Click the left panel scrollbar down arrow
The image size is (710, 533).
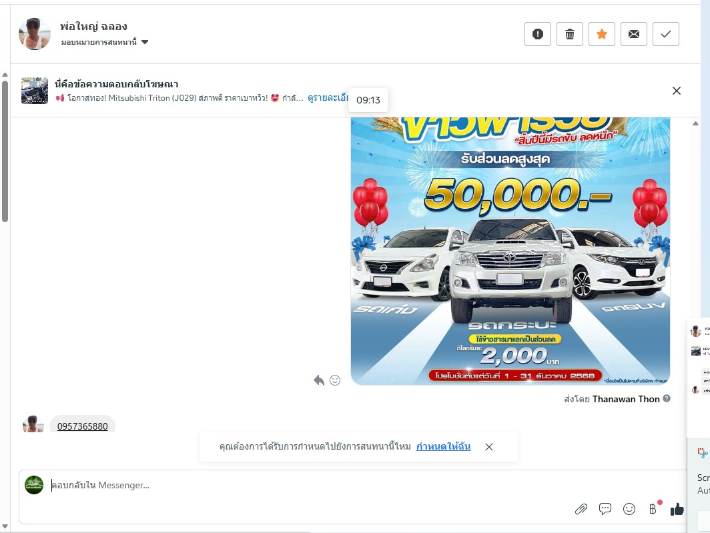click(x=5, y=526)
